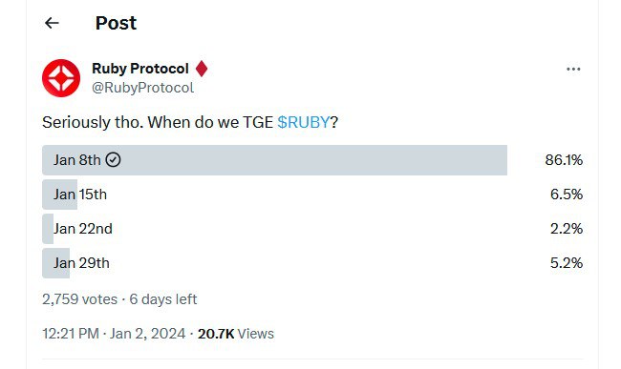Screen dimensions: 621x369
Task: Open the @RubyProtocol handle link
Action: [142, 88]
